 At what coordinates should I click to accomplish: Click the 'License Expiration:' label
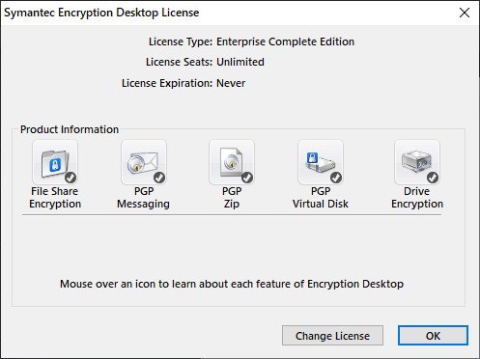click(167, 83)
